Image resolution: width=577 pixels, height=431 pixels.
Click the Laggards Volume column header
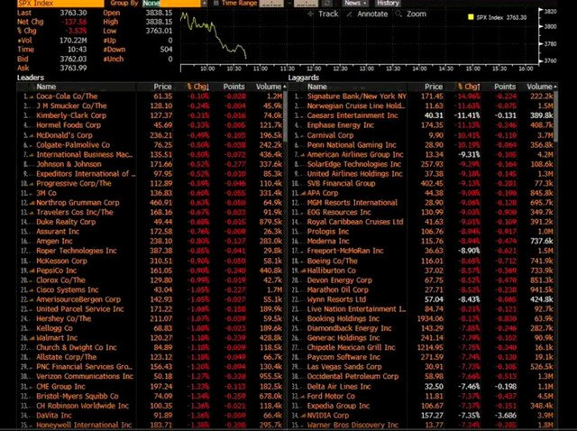pos(539,87)
